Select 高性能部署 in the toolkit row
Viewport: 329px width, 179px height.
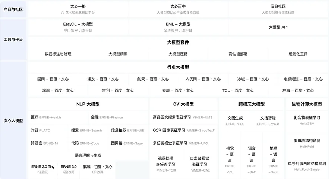coord(238,54)
